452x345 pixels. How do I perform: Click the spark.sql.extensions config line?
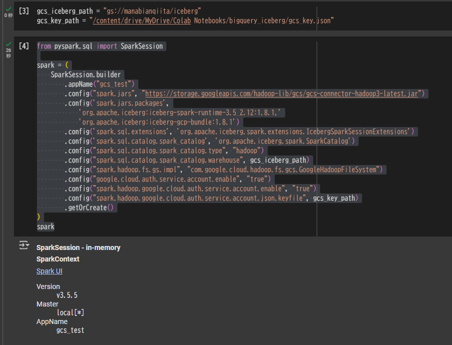[239, 131]
